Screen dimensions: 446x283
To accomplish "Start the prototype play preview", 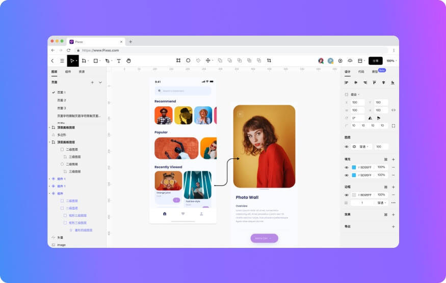I will [x=340, y=61].
